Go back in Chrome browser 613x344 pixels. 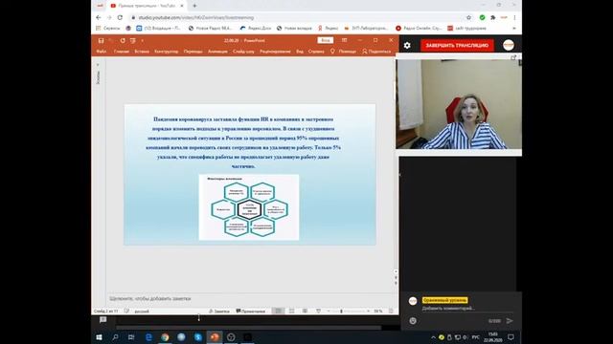(x=99, y=17)
